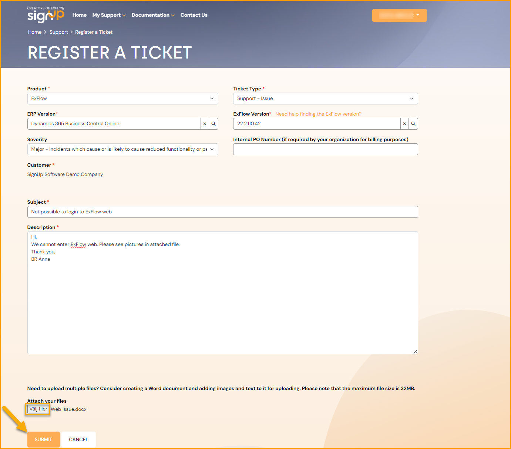
Task: Click inside the Subject field
Action: coord(222,212)
